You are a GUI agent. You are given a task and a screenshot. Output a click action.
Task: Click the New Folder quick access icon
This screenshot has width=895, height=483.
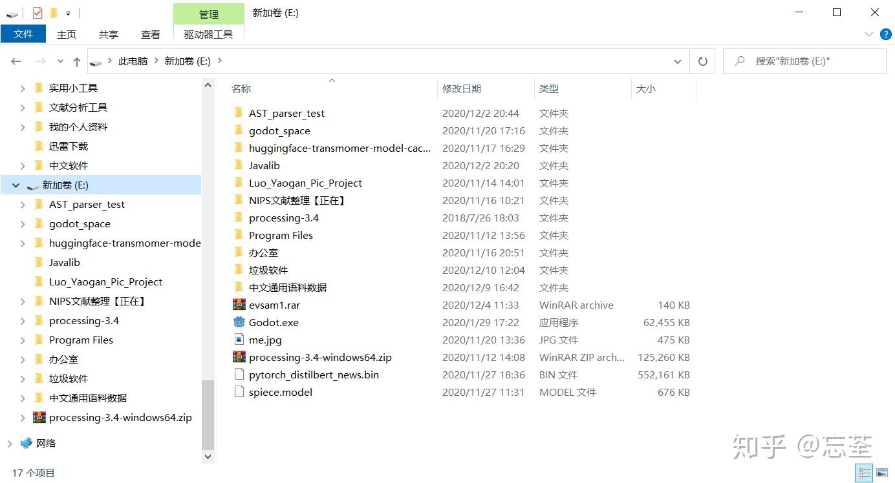pyautogui.click(x=54, y=12)
